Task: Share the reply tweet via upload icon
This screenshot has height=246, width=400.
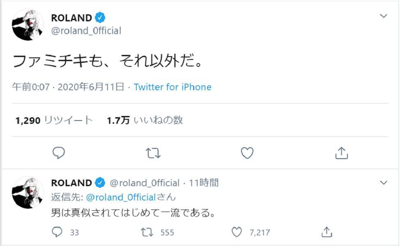Action: click(x=326, y=232)
